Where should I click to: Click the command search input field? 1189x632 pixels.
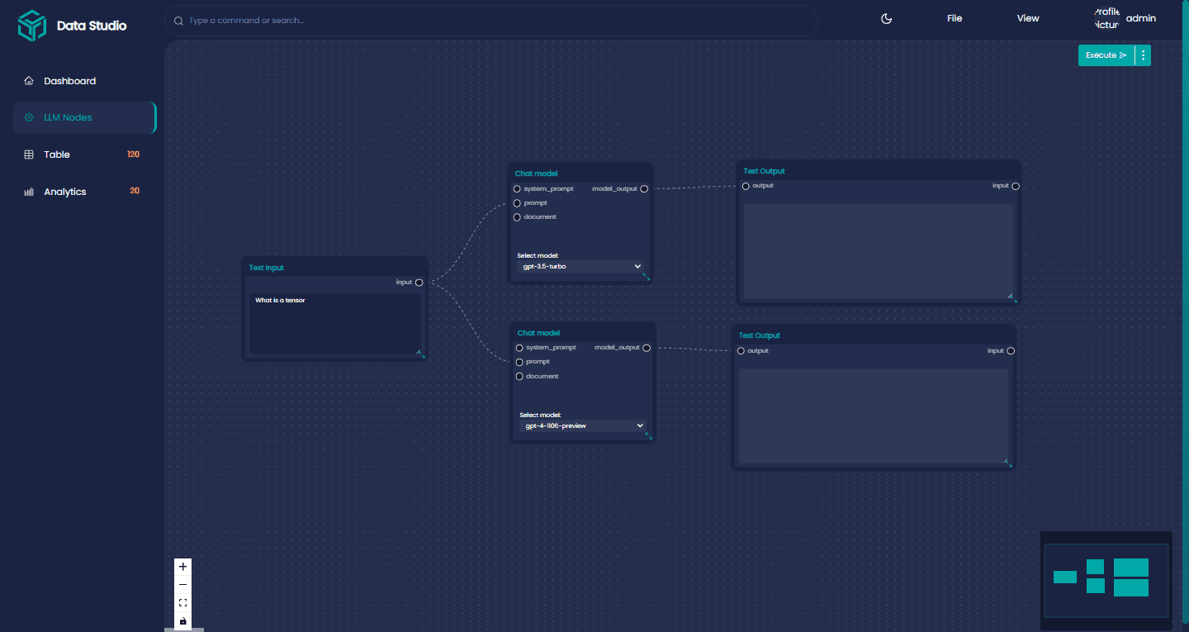click(x=495, y=20)
